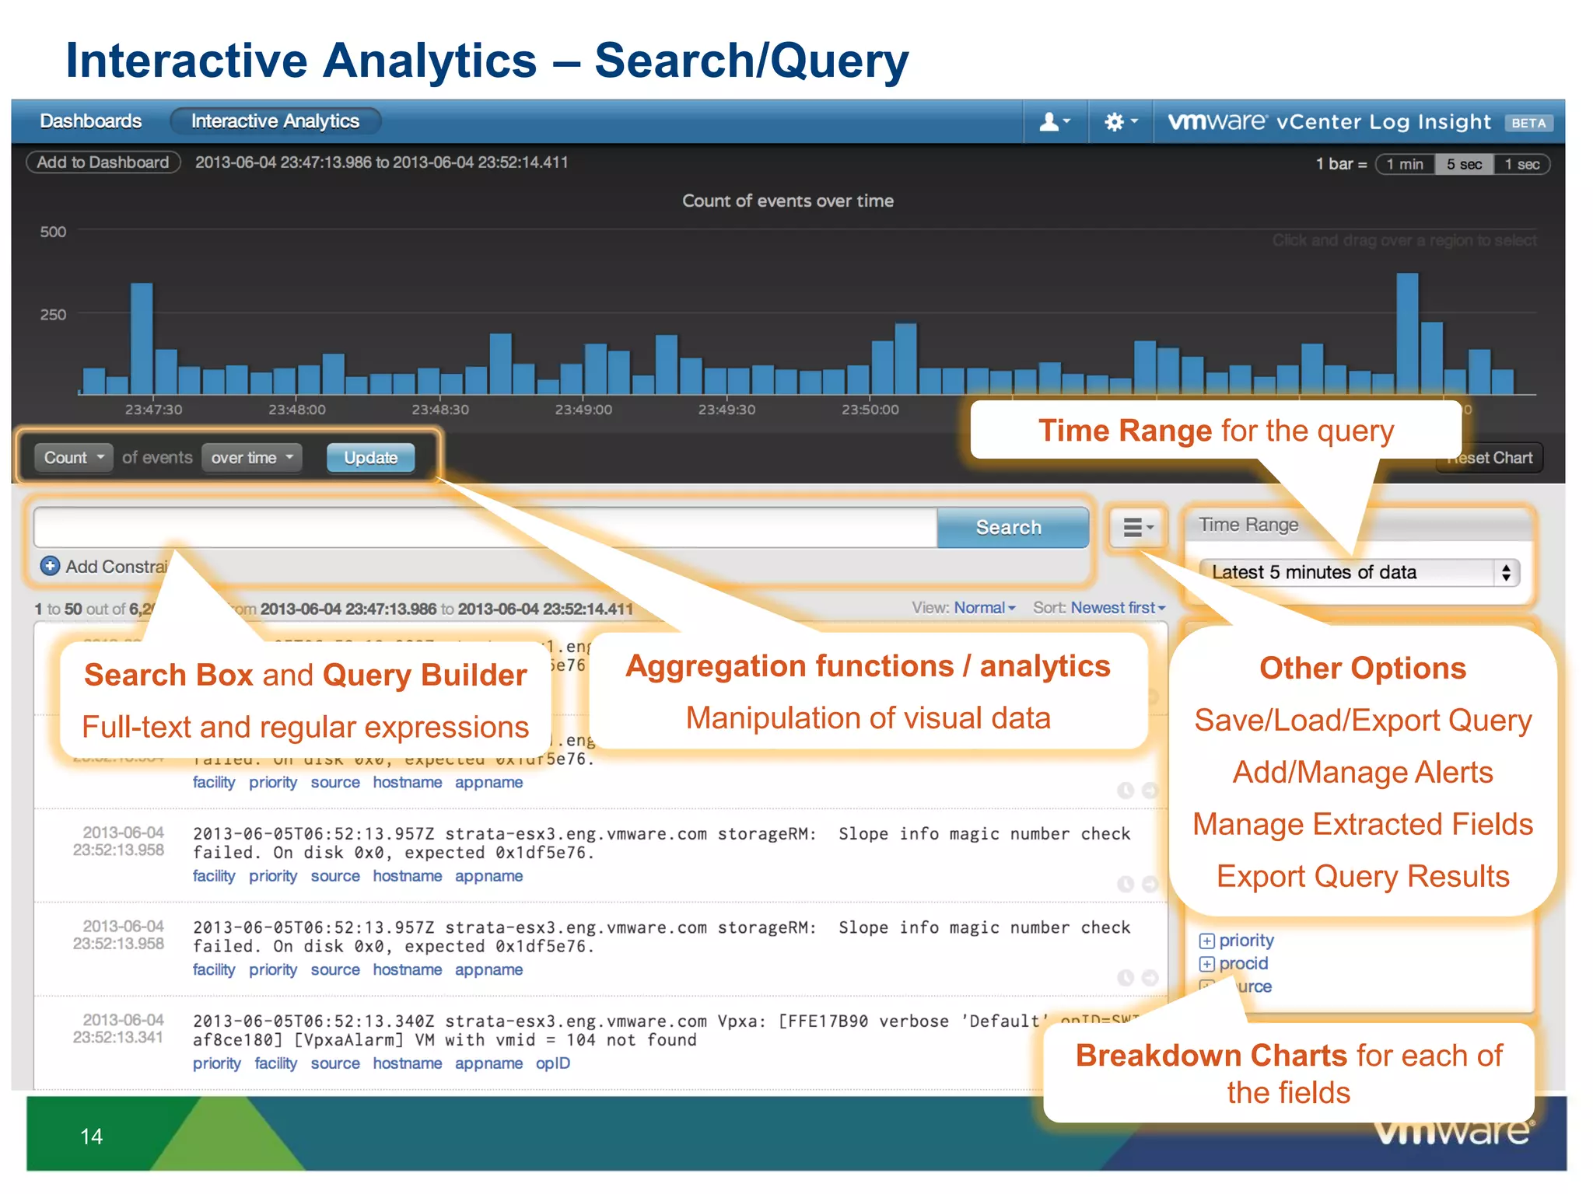
Task: Click the procid link in fields panel
Action: [1243, 964]
